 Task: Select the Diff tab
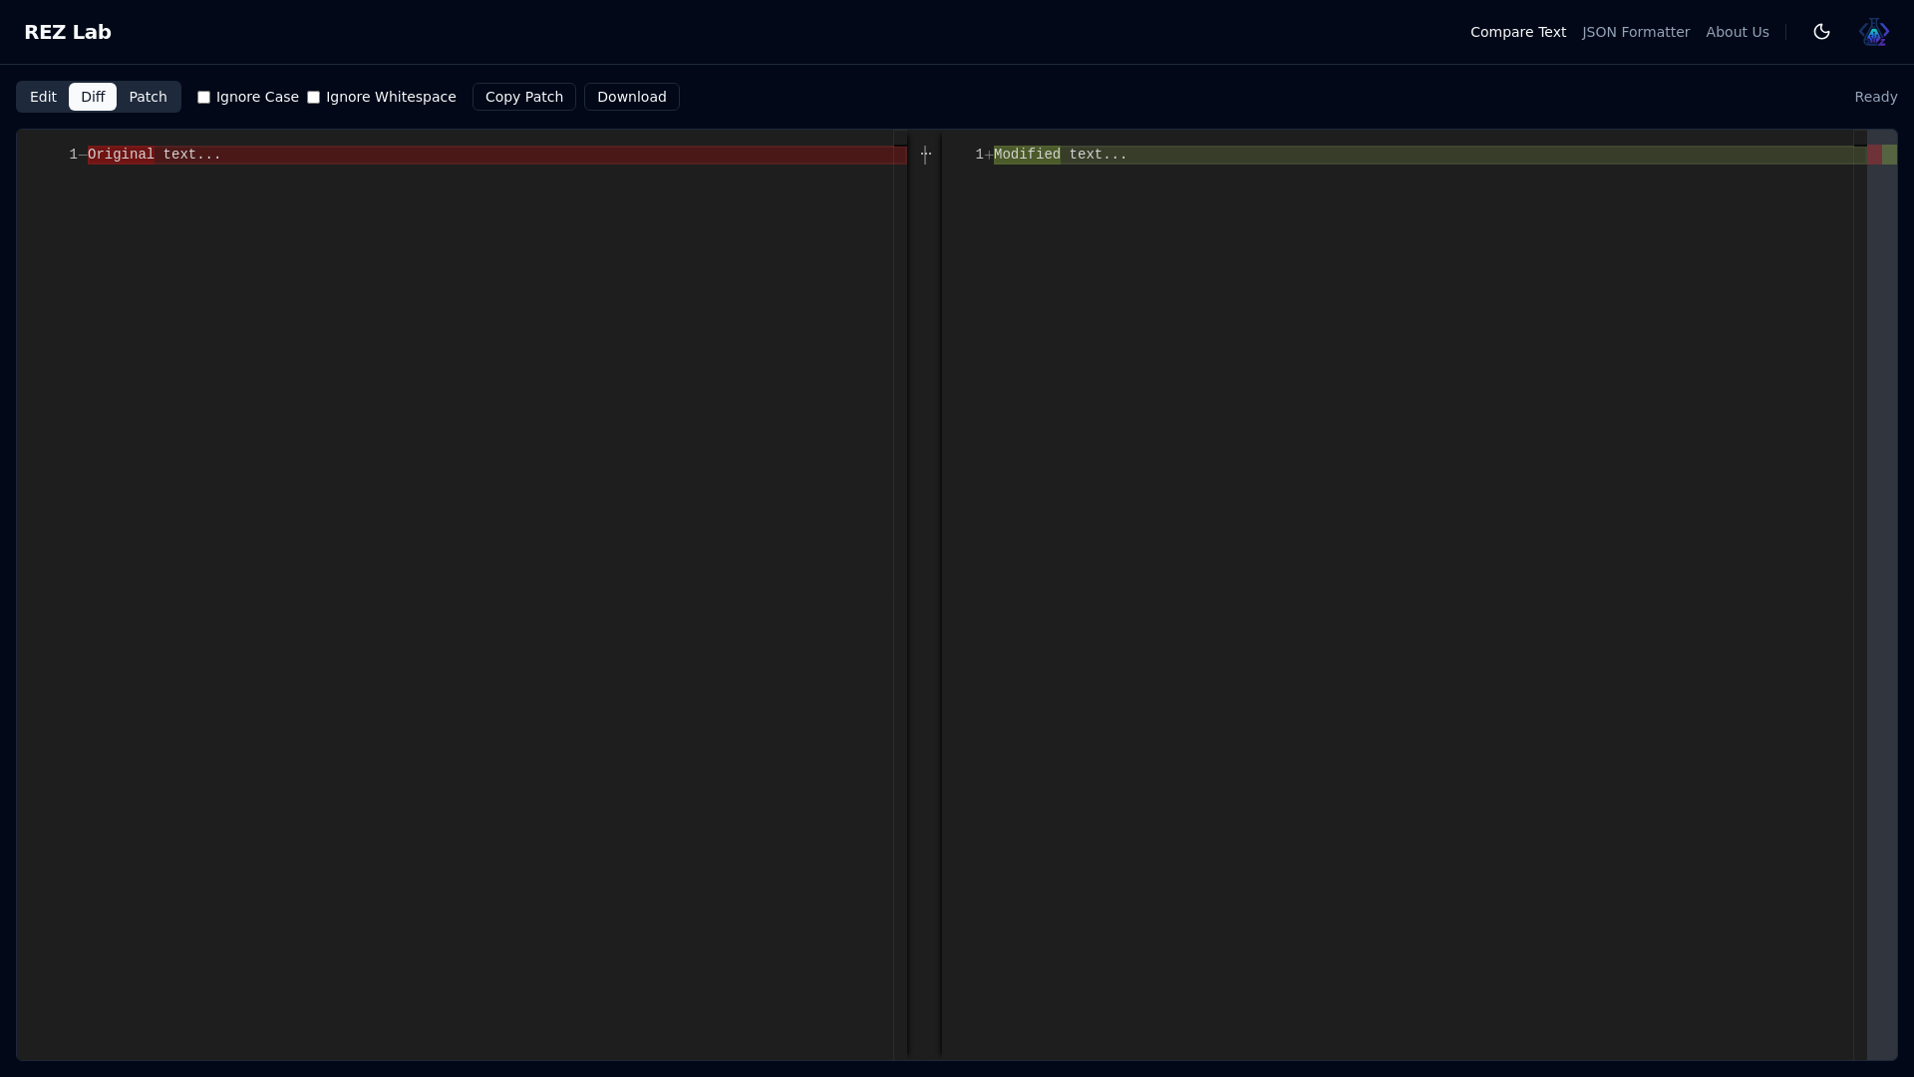pyautogui.click(x=93, y=97)
